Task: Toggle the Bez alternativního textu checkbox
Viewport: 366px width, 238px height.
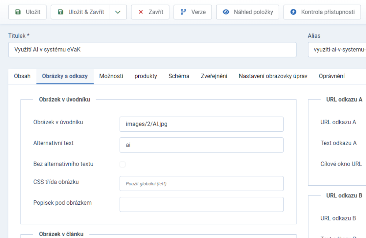Action: click(123, 165)
